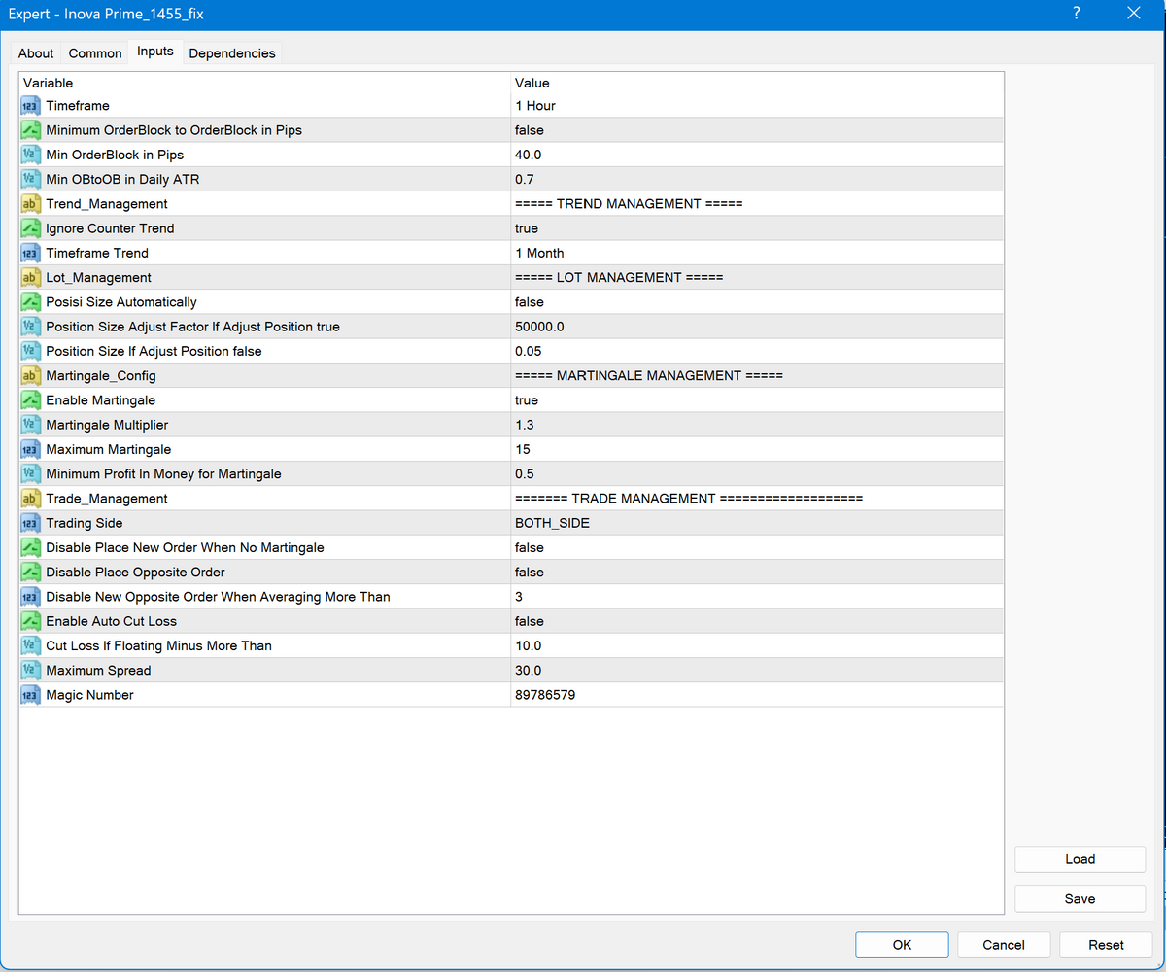Save current inputs with the Save button
Viewport: 1166px width, 972px height.
pyautogui.click(x=1079, y=898)
